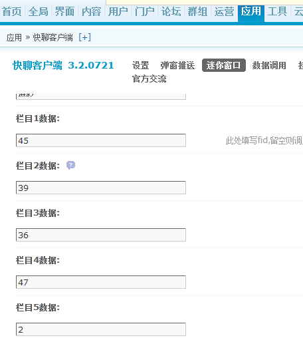Open the 数据调用 plugin sub-tab
Viewport: 303px width, 338px height.
[269, 65]
